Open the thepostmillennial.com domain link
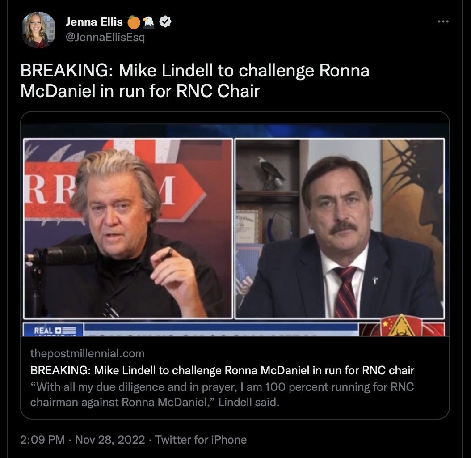This screenshot has height=458, width=471. pyautogui.click(x=88, y=354)
